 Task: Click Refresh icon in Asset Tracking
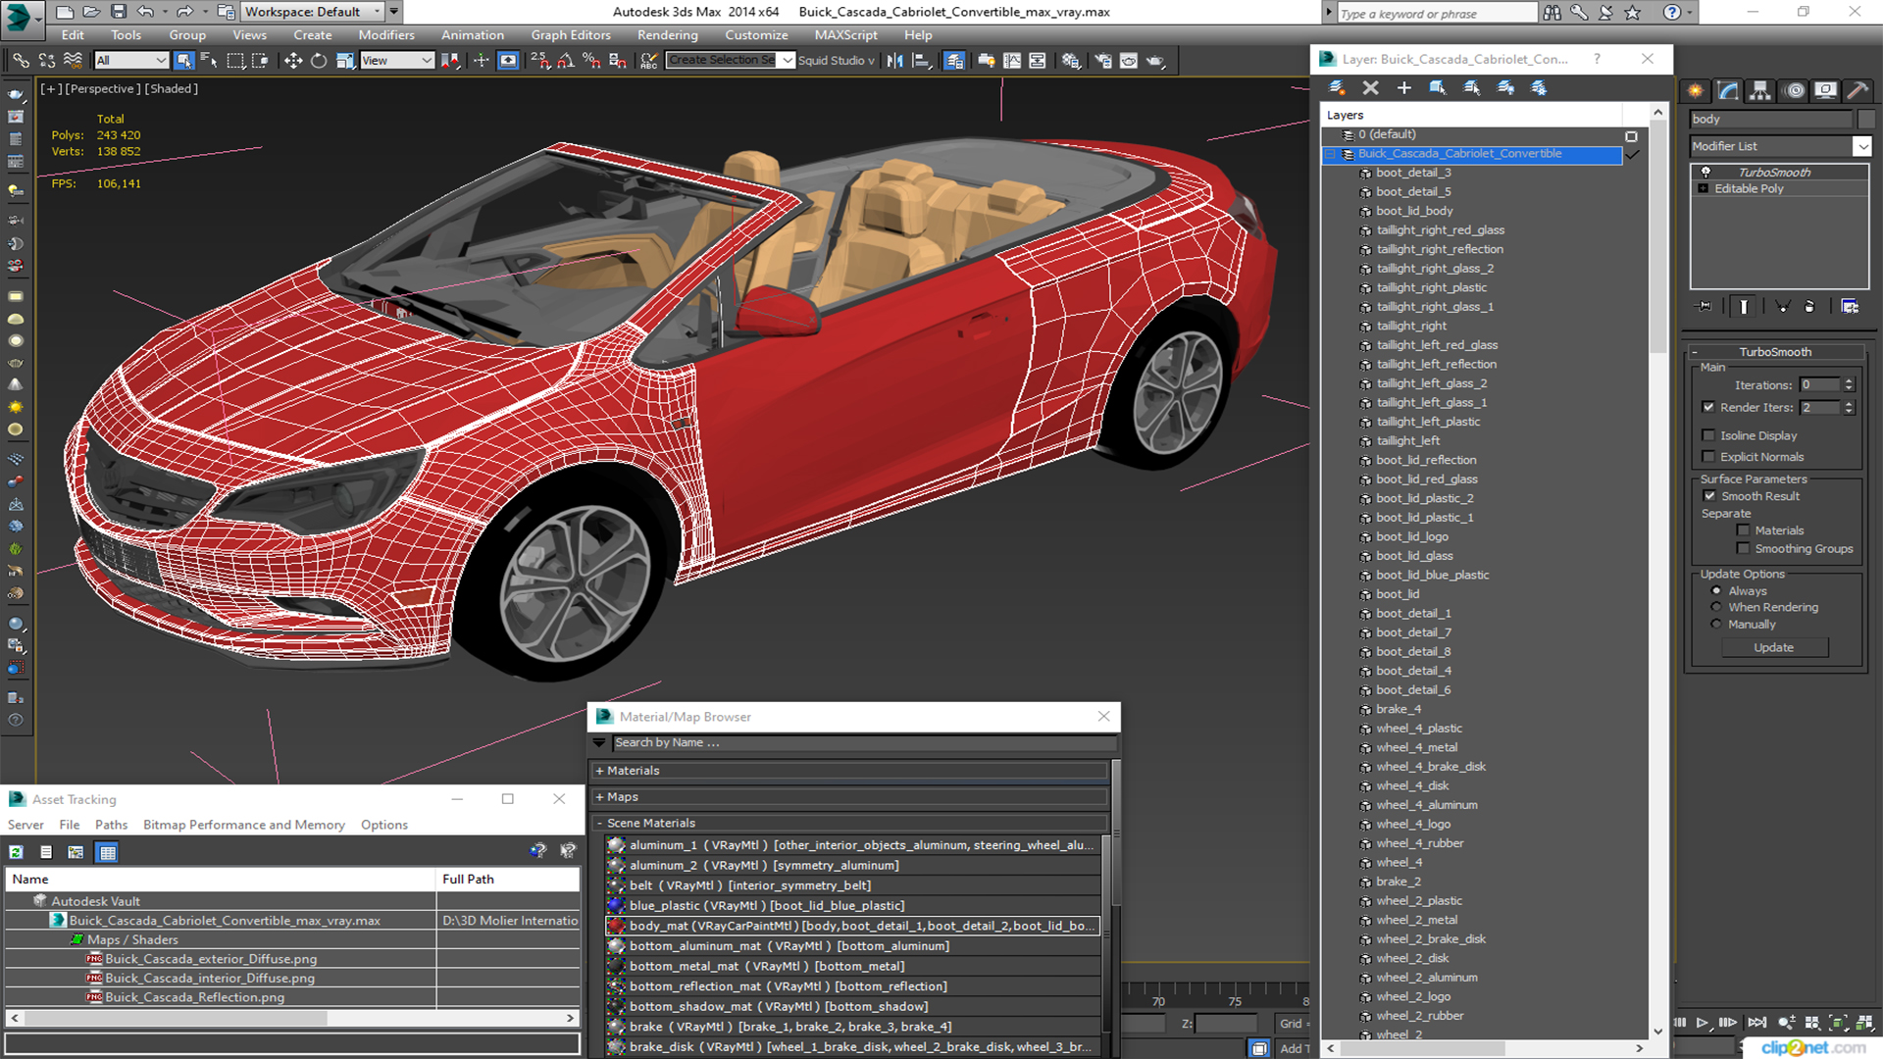click(x=17, y=852)
